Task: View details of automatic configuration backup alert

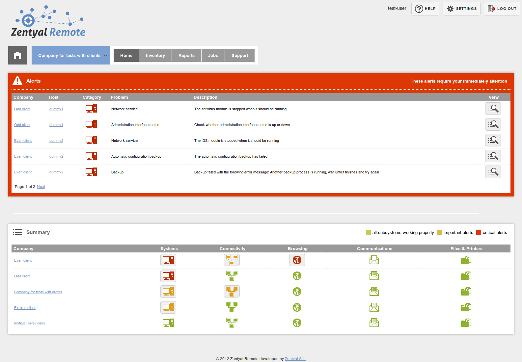Action: 493,156
